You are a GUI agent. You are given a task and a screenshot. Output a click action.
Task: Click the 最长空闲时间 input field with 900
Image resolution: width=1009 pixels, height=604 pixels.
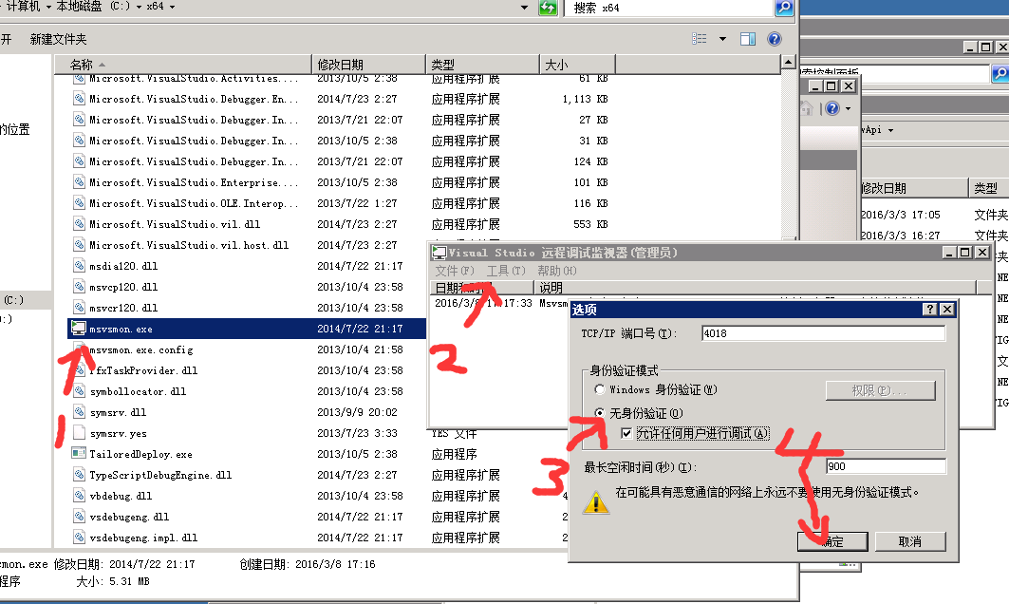point(886,466)
